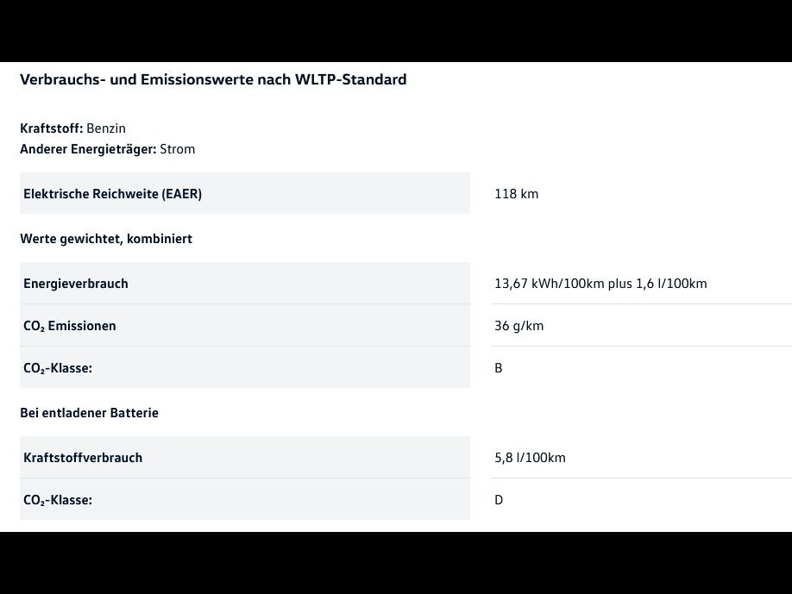
Task: Click the Elektrische Reichweite (EAER) row label
Action: (x=112, y=194)
